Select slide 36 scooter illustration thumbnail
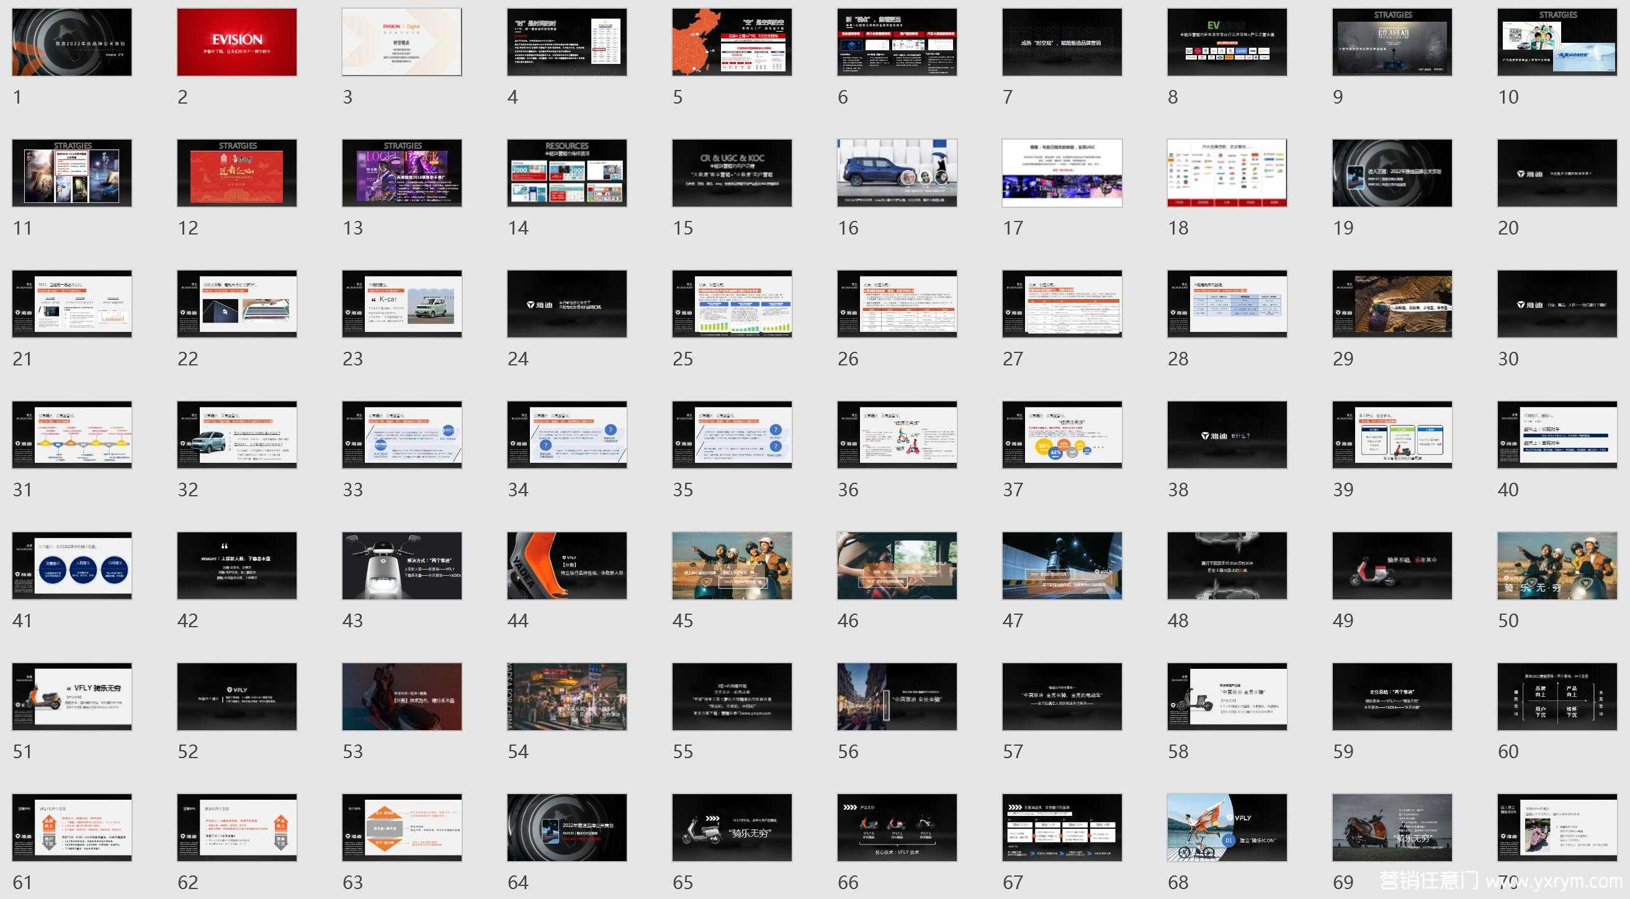The width and height of the screenshot is (1630, 899). point(897,436)
